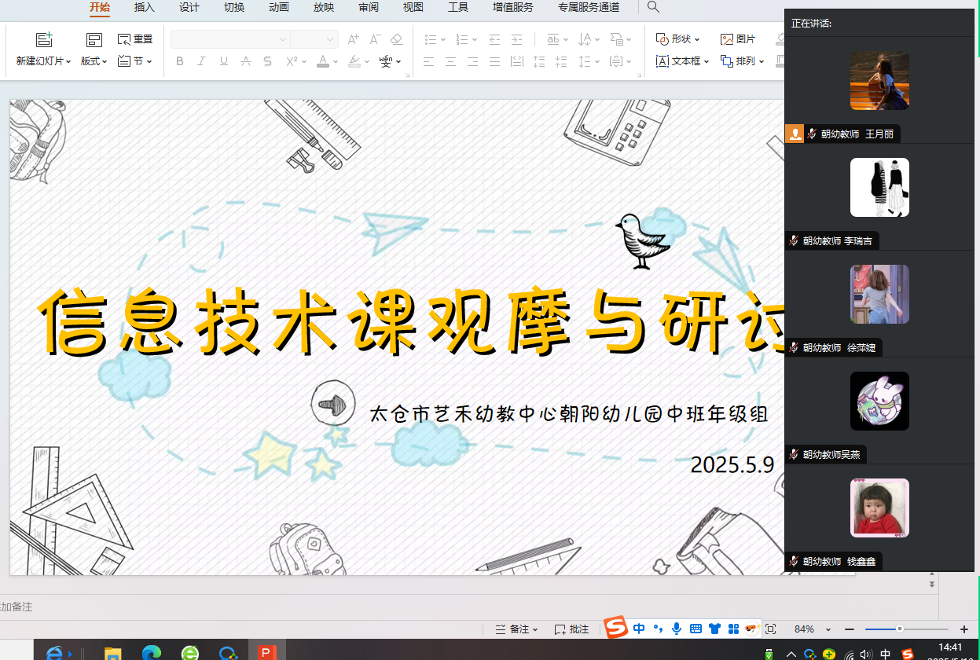Click the 重置 reset button

point(135,39)
